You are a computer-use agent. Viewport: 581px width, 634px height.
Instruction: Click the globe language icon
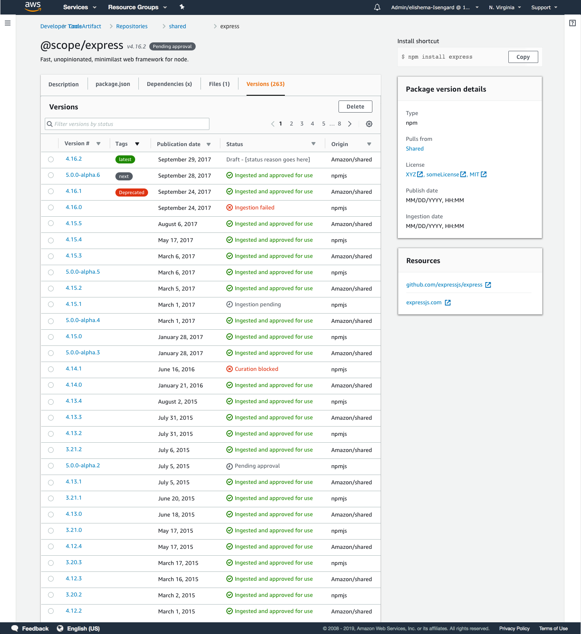(x=60, y=628)
